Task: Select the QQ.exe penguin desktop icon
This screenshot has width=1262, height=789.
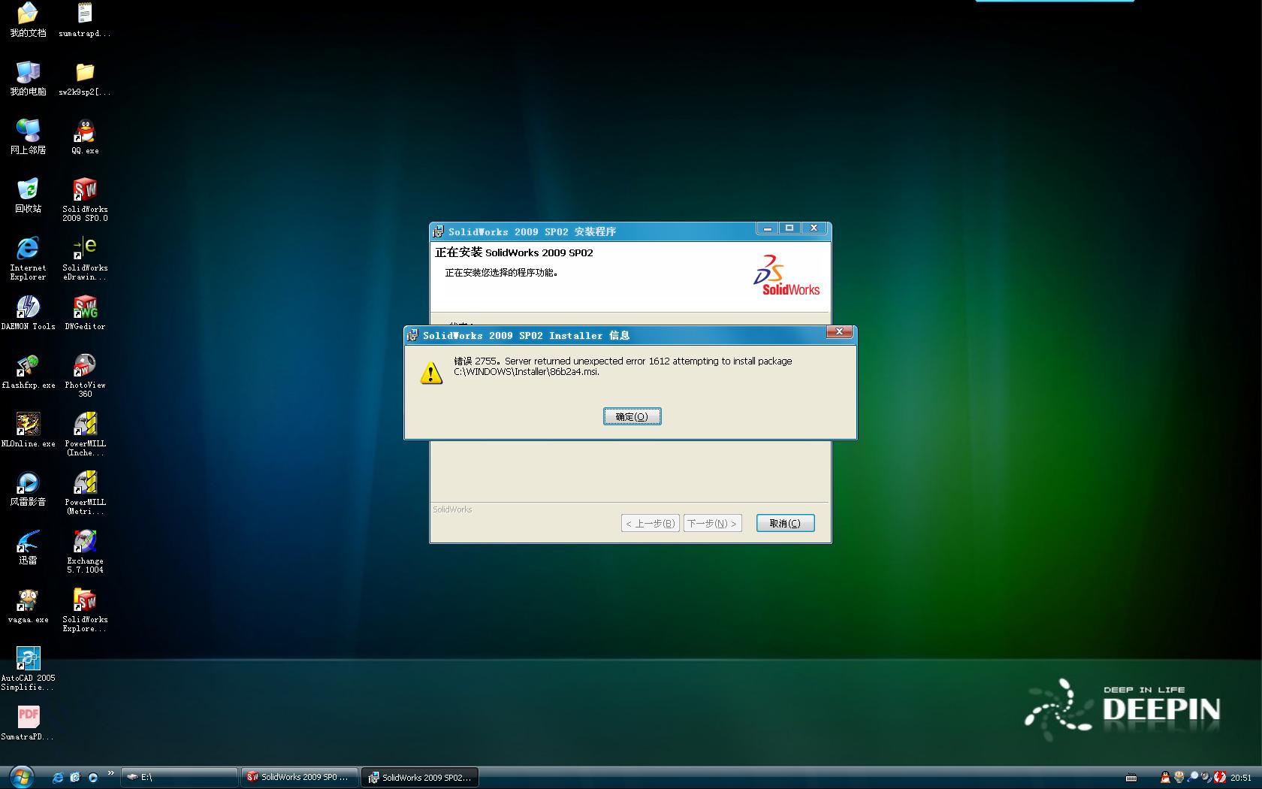Action: [85, 137]
